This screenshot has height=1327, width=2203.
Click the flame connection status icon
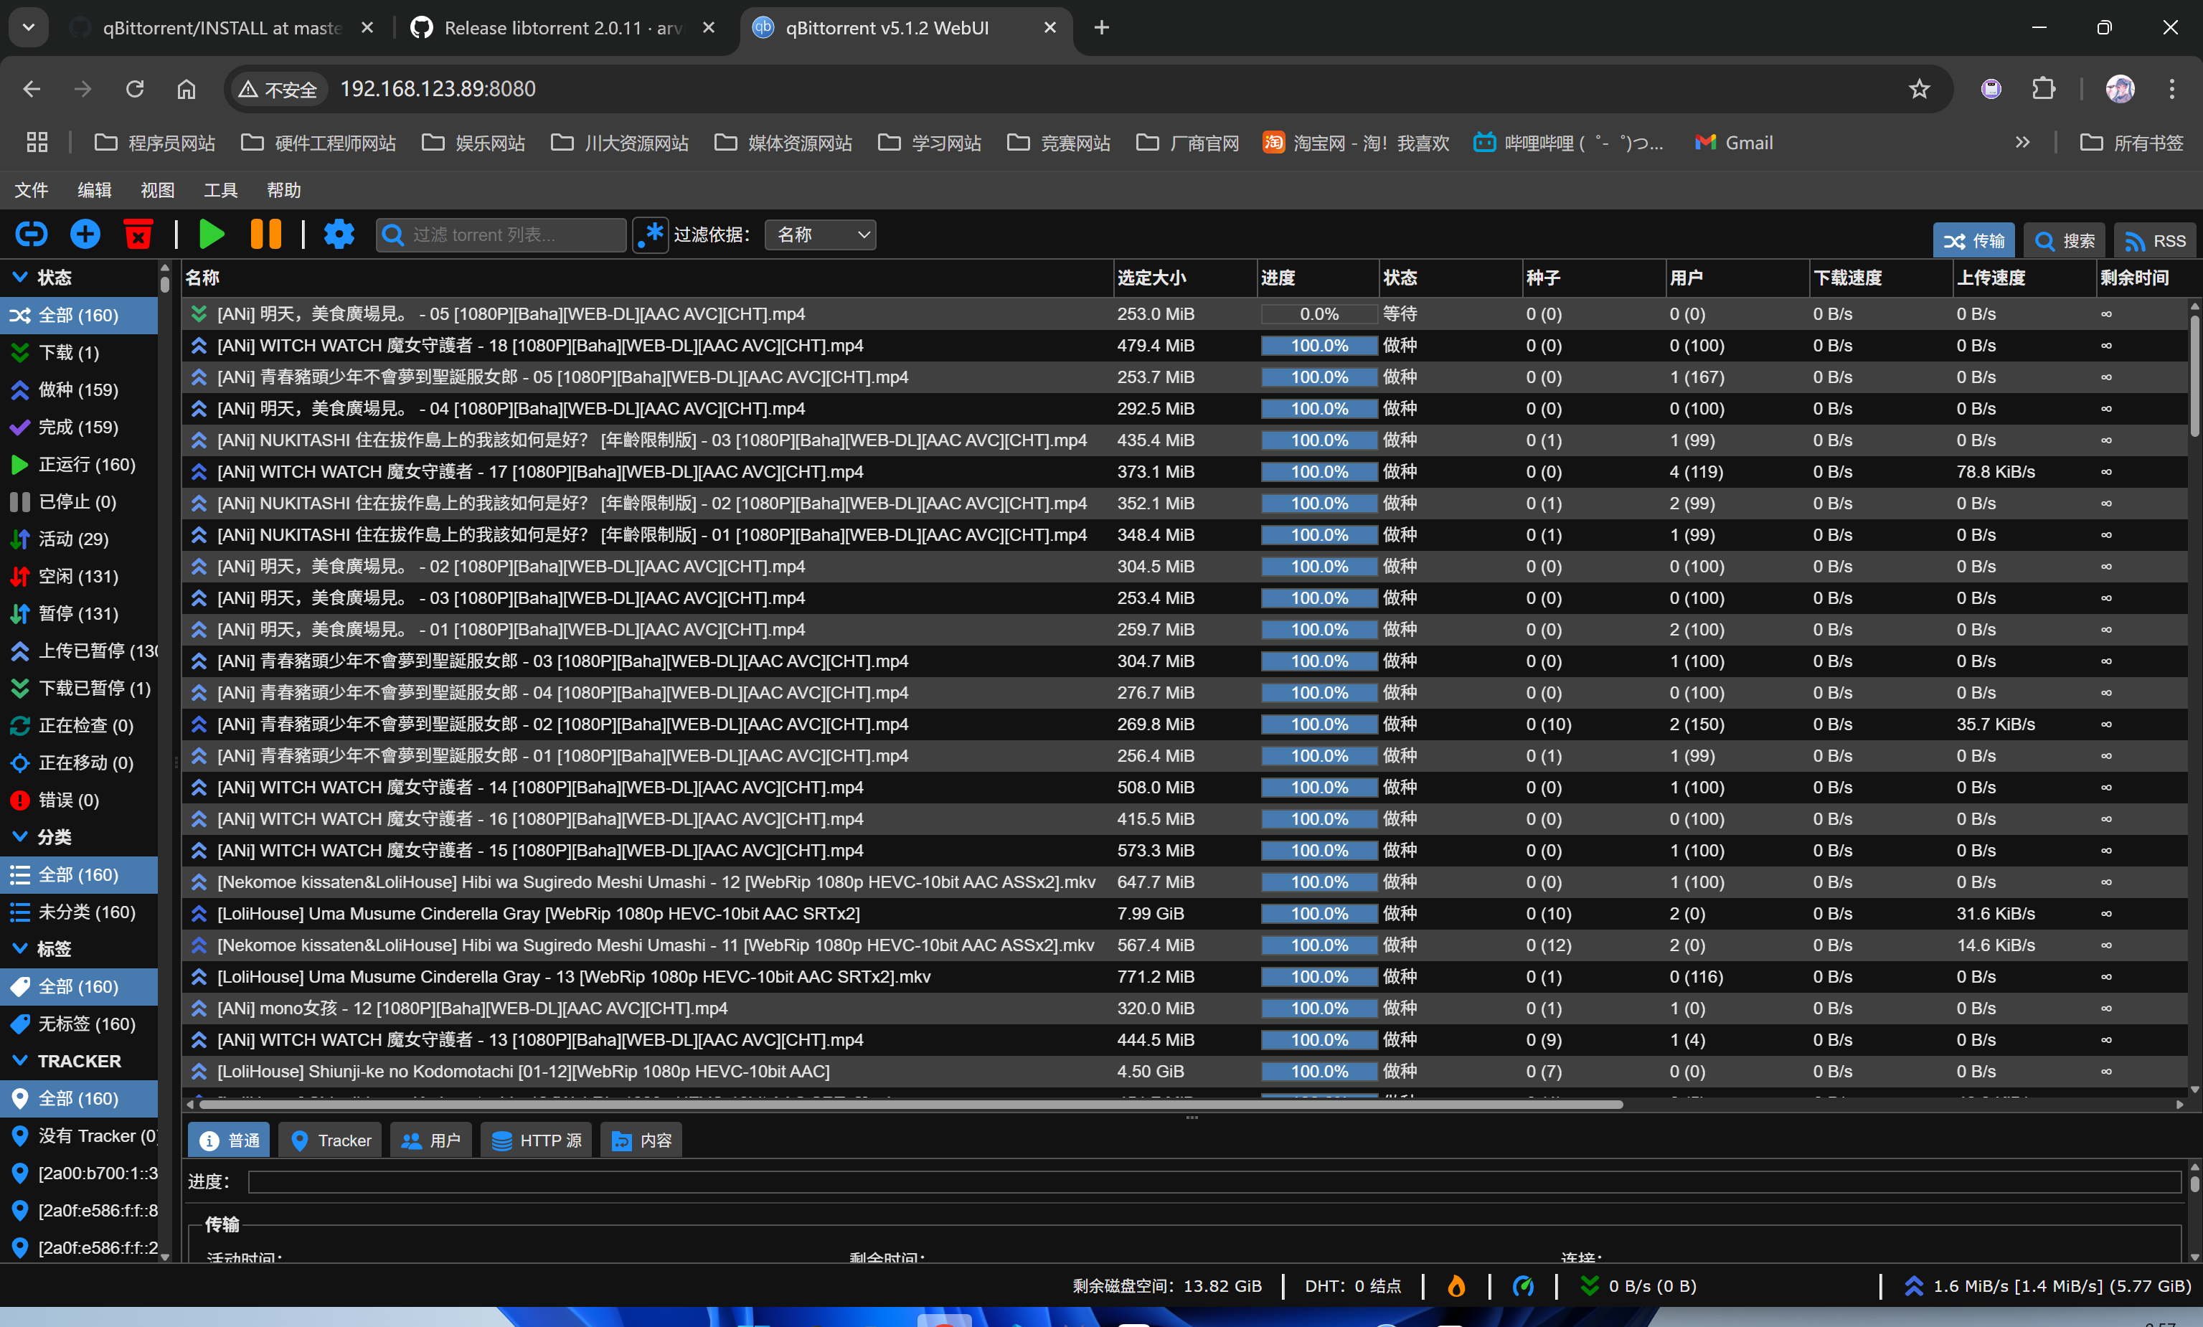pyautogui.click(x=1456, y=1286)
